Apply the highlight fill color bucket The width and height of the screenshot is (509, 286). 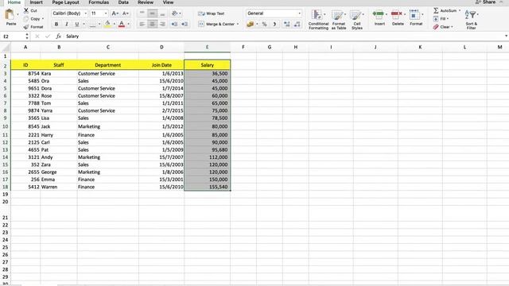point(107,24)
